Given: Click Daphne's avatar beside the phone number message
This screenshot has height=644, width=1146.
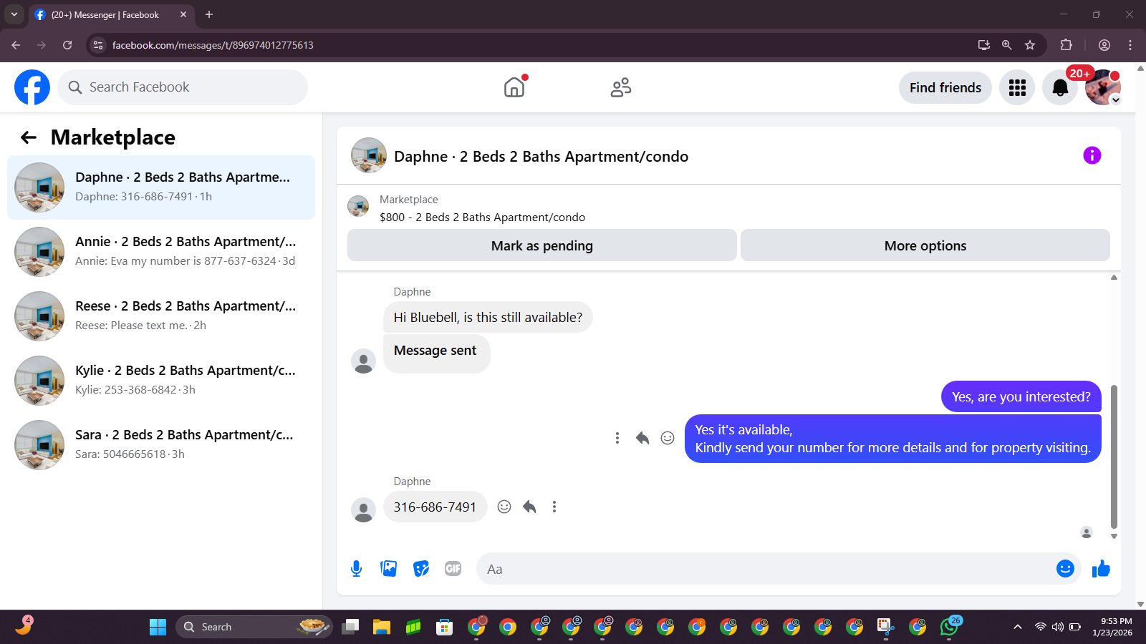Looking at the screenshot, I should click(x=363, y=510).
